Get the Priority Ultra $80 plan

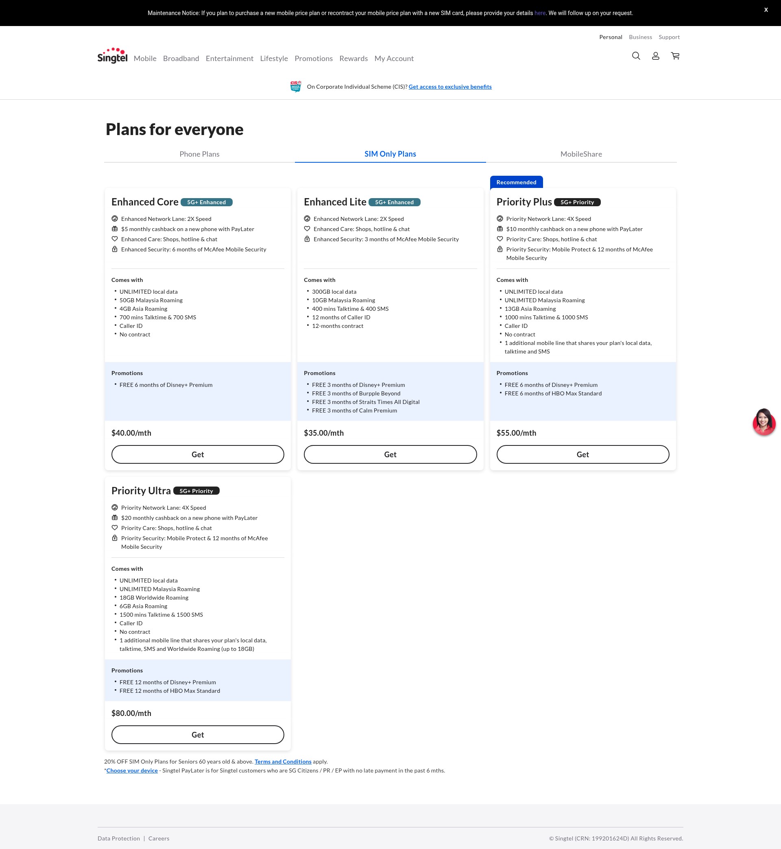(x=198, y=734)
